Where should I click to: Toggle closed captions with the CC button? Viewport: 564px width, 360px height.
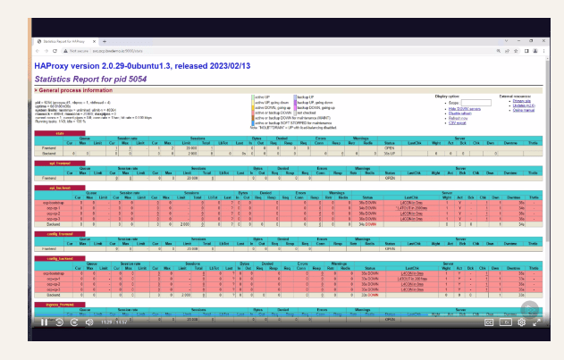click(489, 322)
